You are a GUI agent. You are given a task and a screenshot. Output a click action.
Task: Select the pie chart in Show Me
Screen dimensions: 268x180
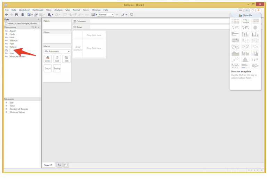pyautogui.click(x=255, y=28)
